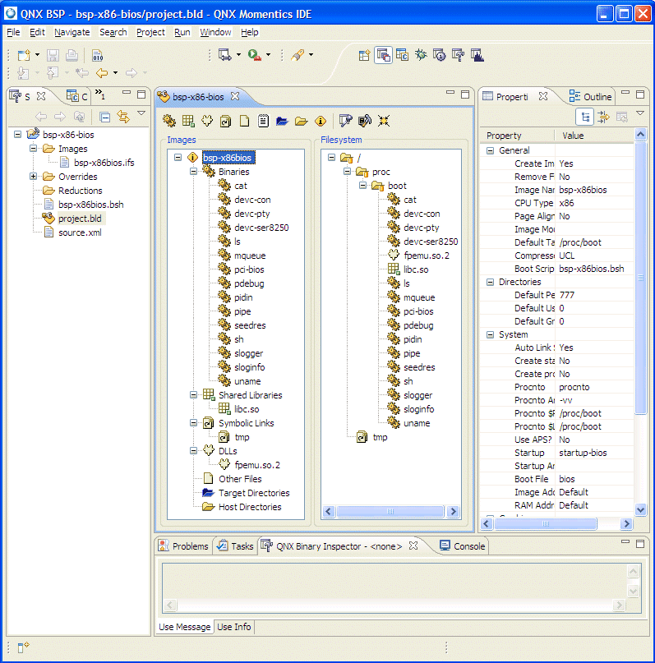Open the Project menu
Viewport: 655px width, 663px height.
[150, 32]
